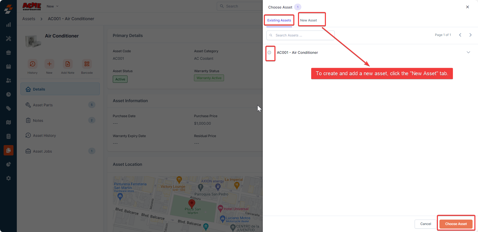Viewport: 478px width, 232px height.
Task: Open the map sidebar icon
Action: click(9, 122)
